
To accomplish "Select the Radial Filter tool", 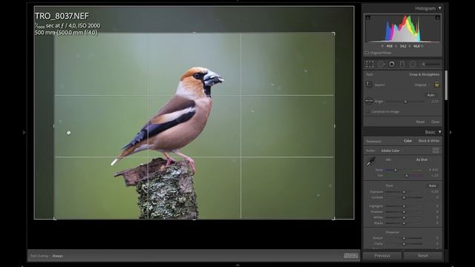I will 413,64.
